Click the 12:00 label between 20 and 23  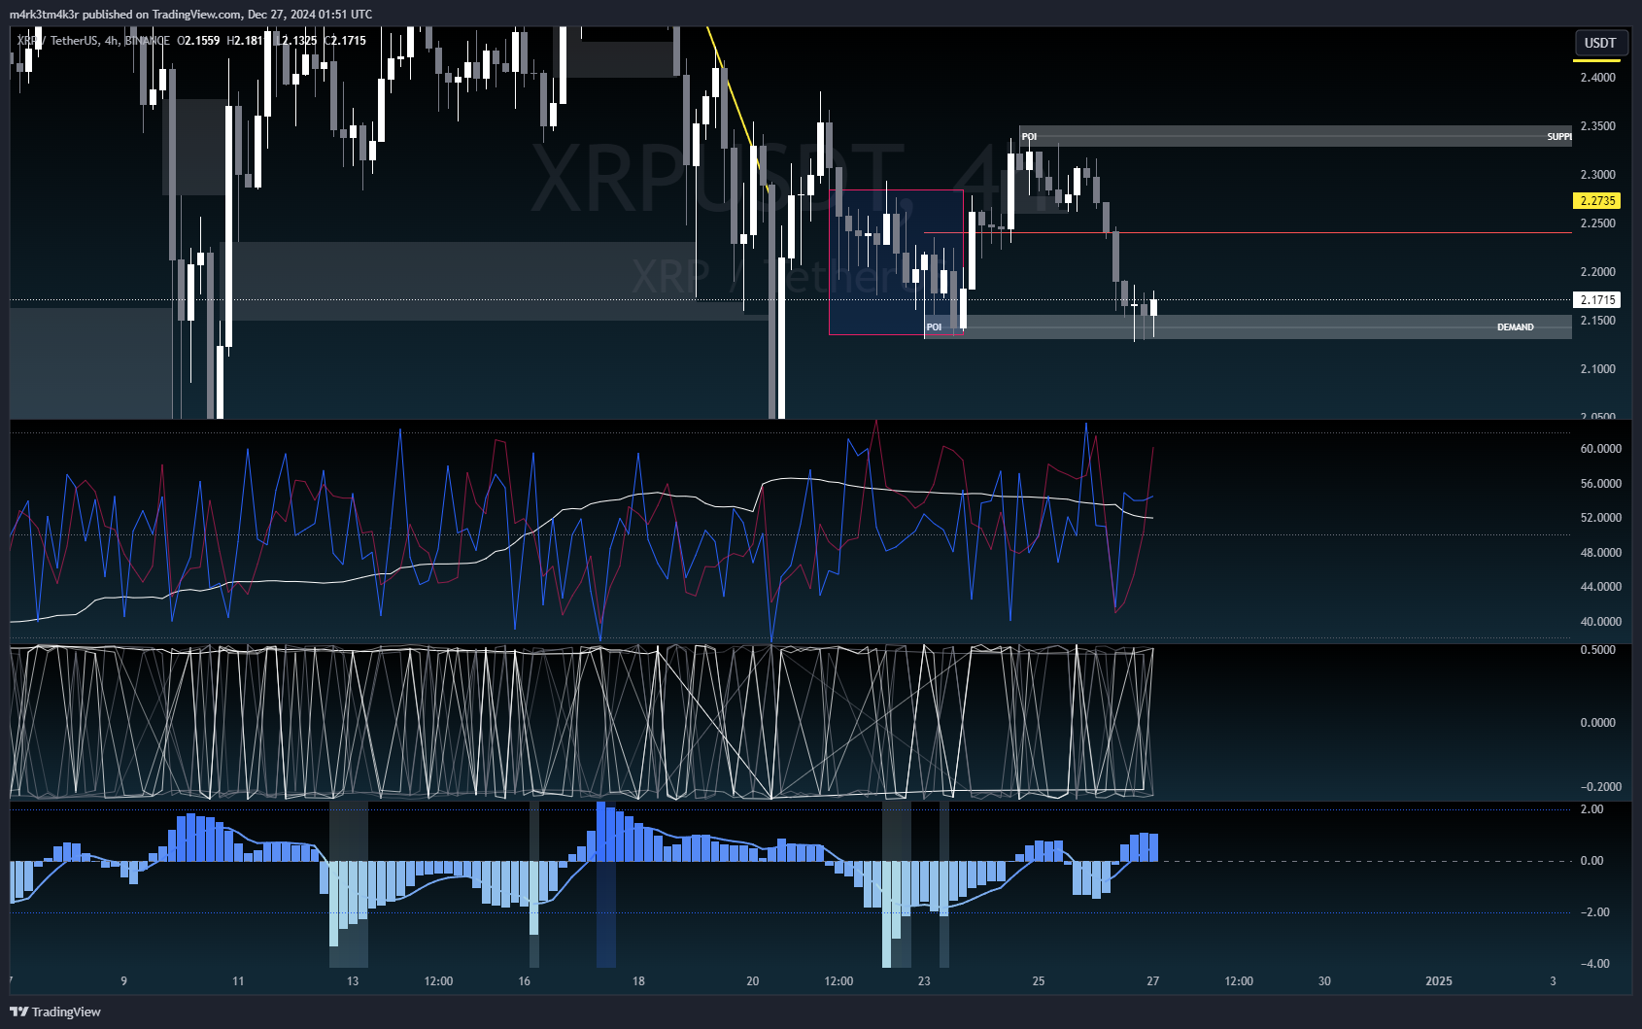pos(838,981)
